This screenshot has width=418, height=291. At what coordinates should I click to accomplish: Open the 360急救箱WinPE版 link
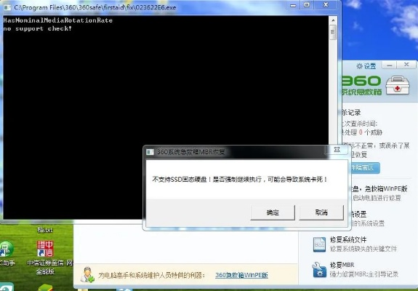[x=241, y=275]
